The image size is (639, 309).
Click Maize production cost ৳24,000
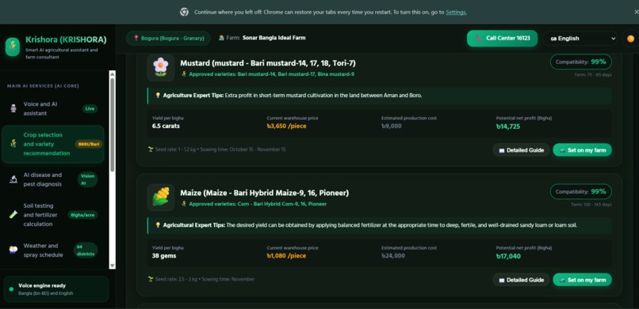click(x=393, y=256)
